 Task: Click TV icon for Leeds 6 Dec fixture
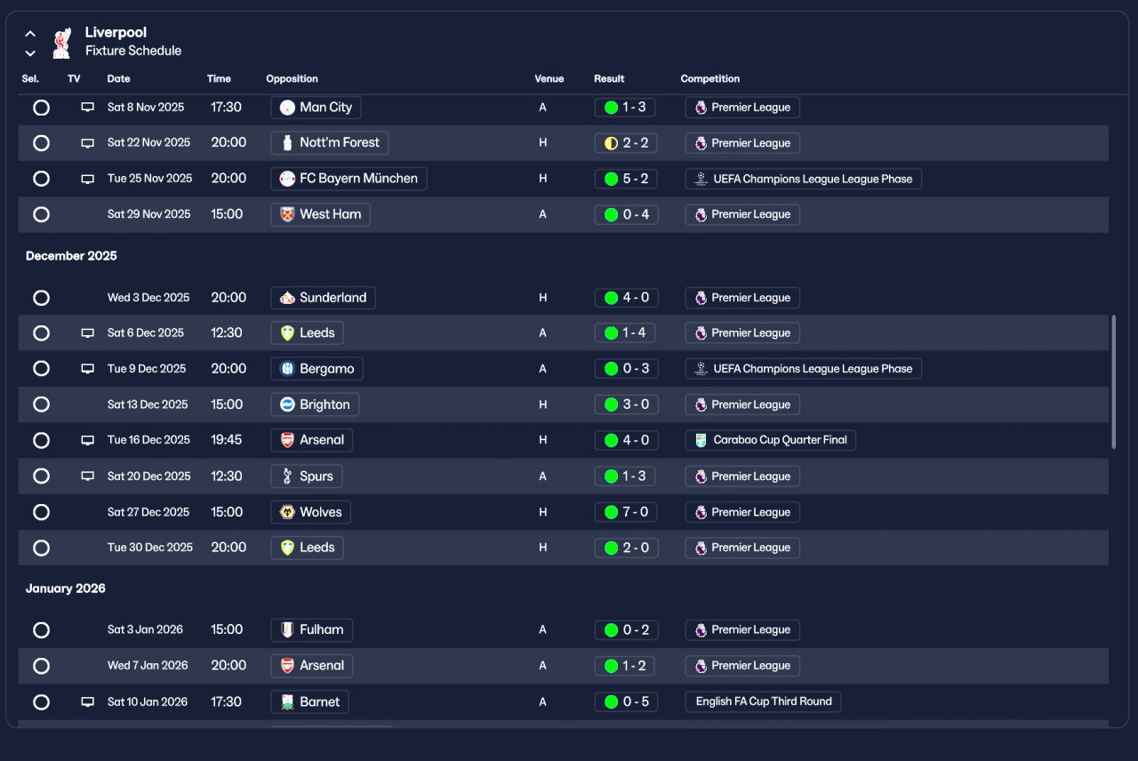[x=87, y=333]
